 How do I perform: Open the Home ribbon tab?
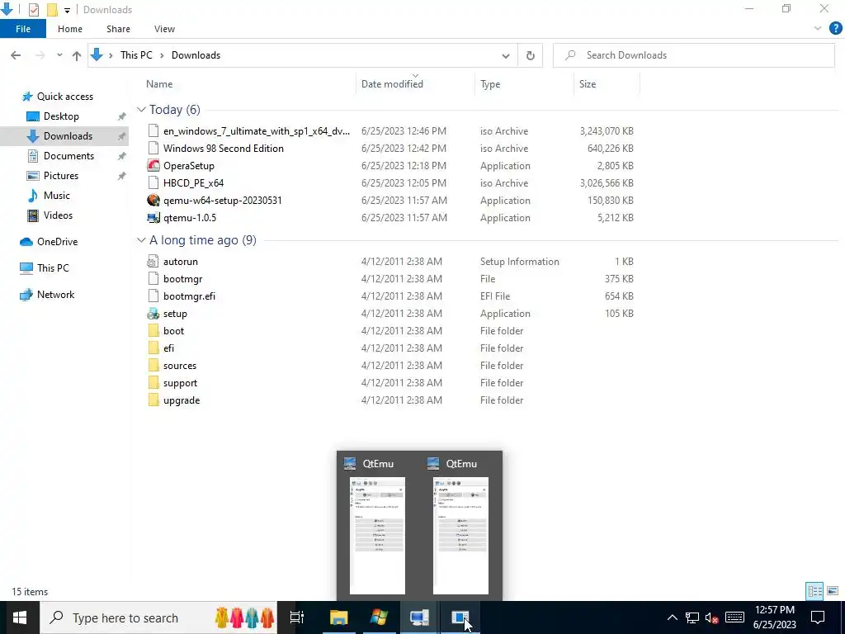(x=70, y=29)
